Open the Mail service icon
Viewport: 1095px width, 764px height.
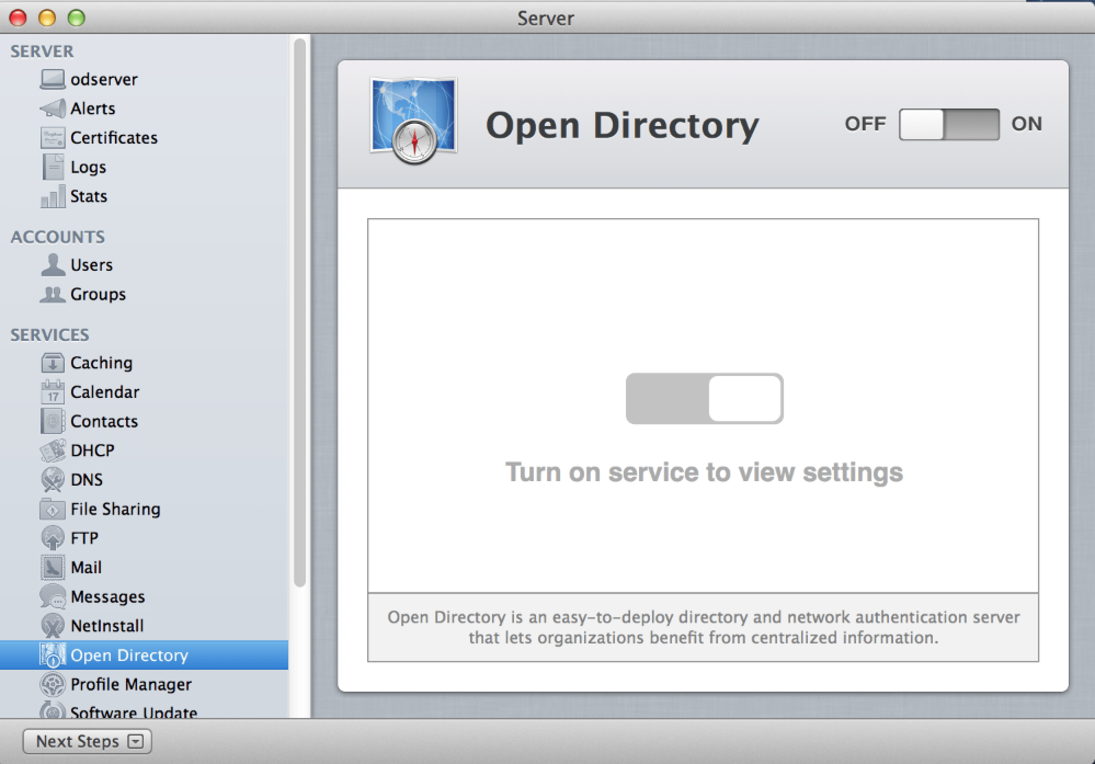click(53, 567)
